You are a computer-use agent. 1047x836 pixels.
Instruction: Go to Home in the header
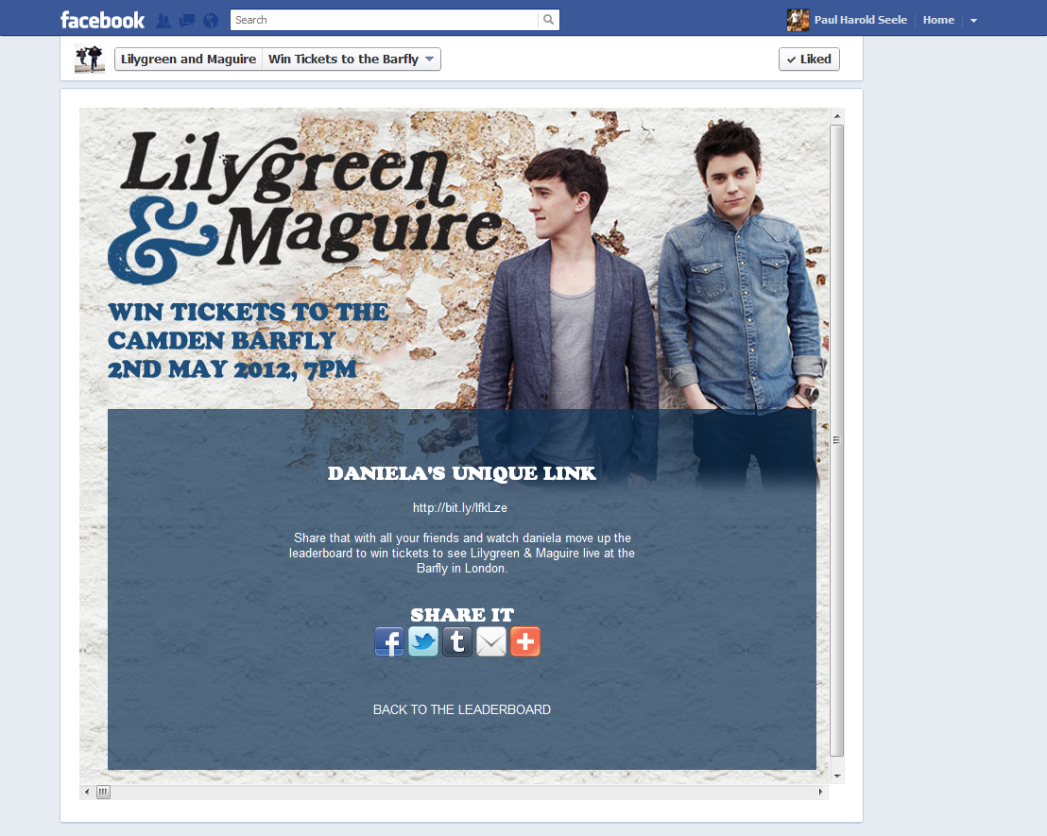pos(938,20)
